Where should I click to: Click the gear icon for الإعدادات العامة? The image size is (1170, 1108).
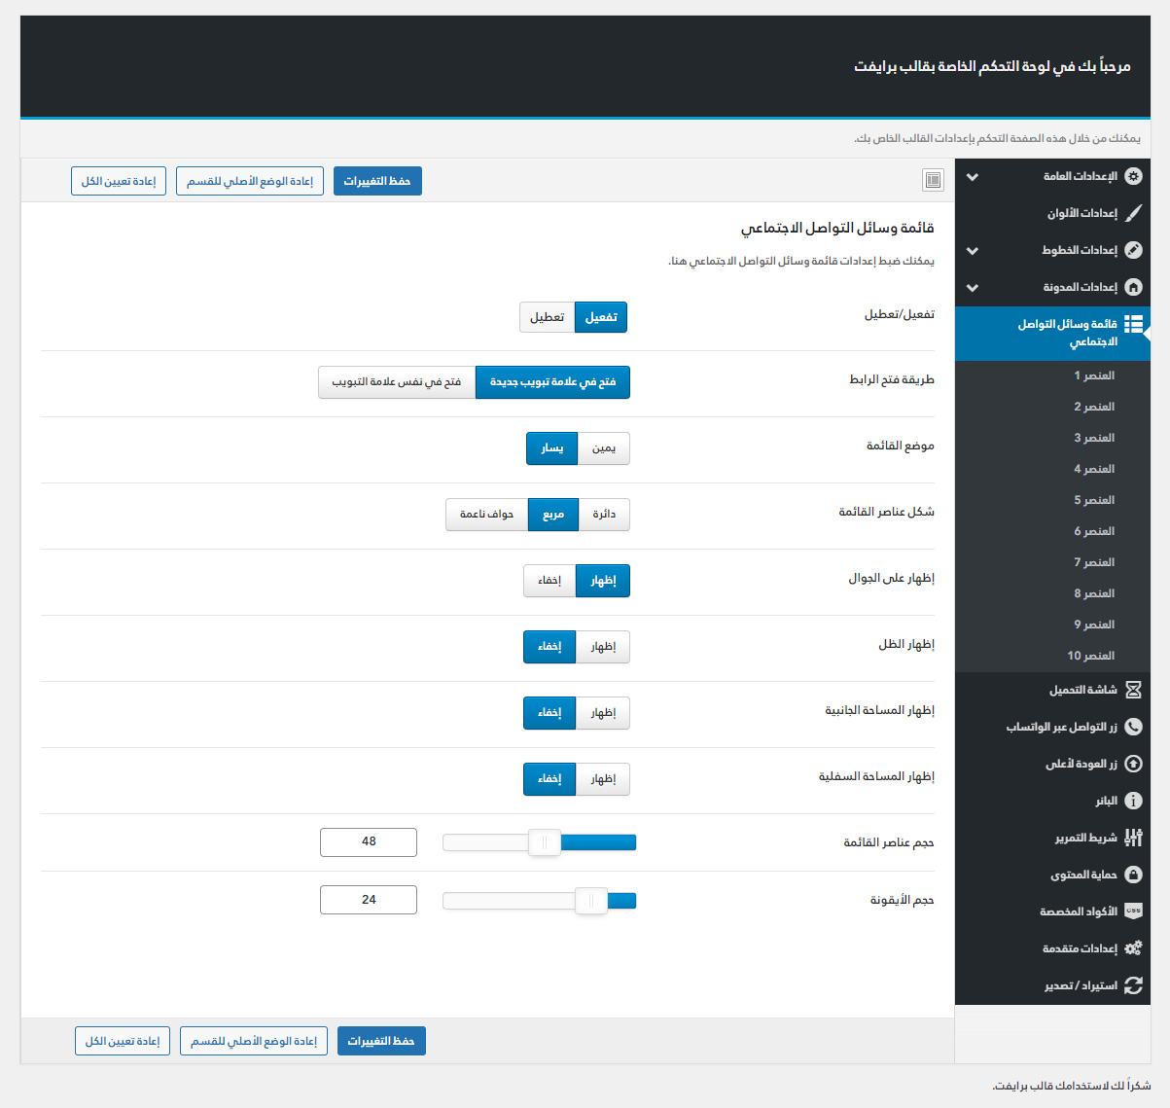click(x=1133, y=176)
